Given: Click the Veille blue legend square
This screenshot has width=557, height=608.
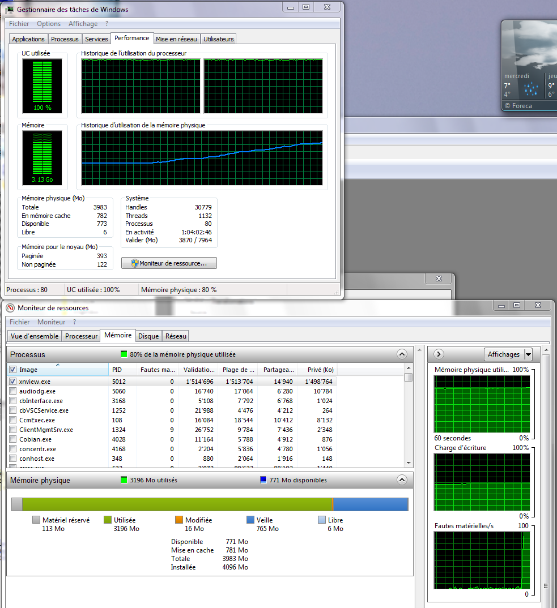Looking at the screenshot, I should (250, 520).
